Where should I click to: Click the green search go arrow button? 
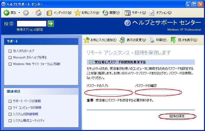[x=51, y=24]
